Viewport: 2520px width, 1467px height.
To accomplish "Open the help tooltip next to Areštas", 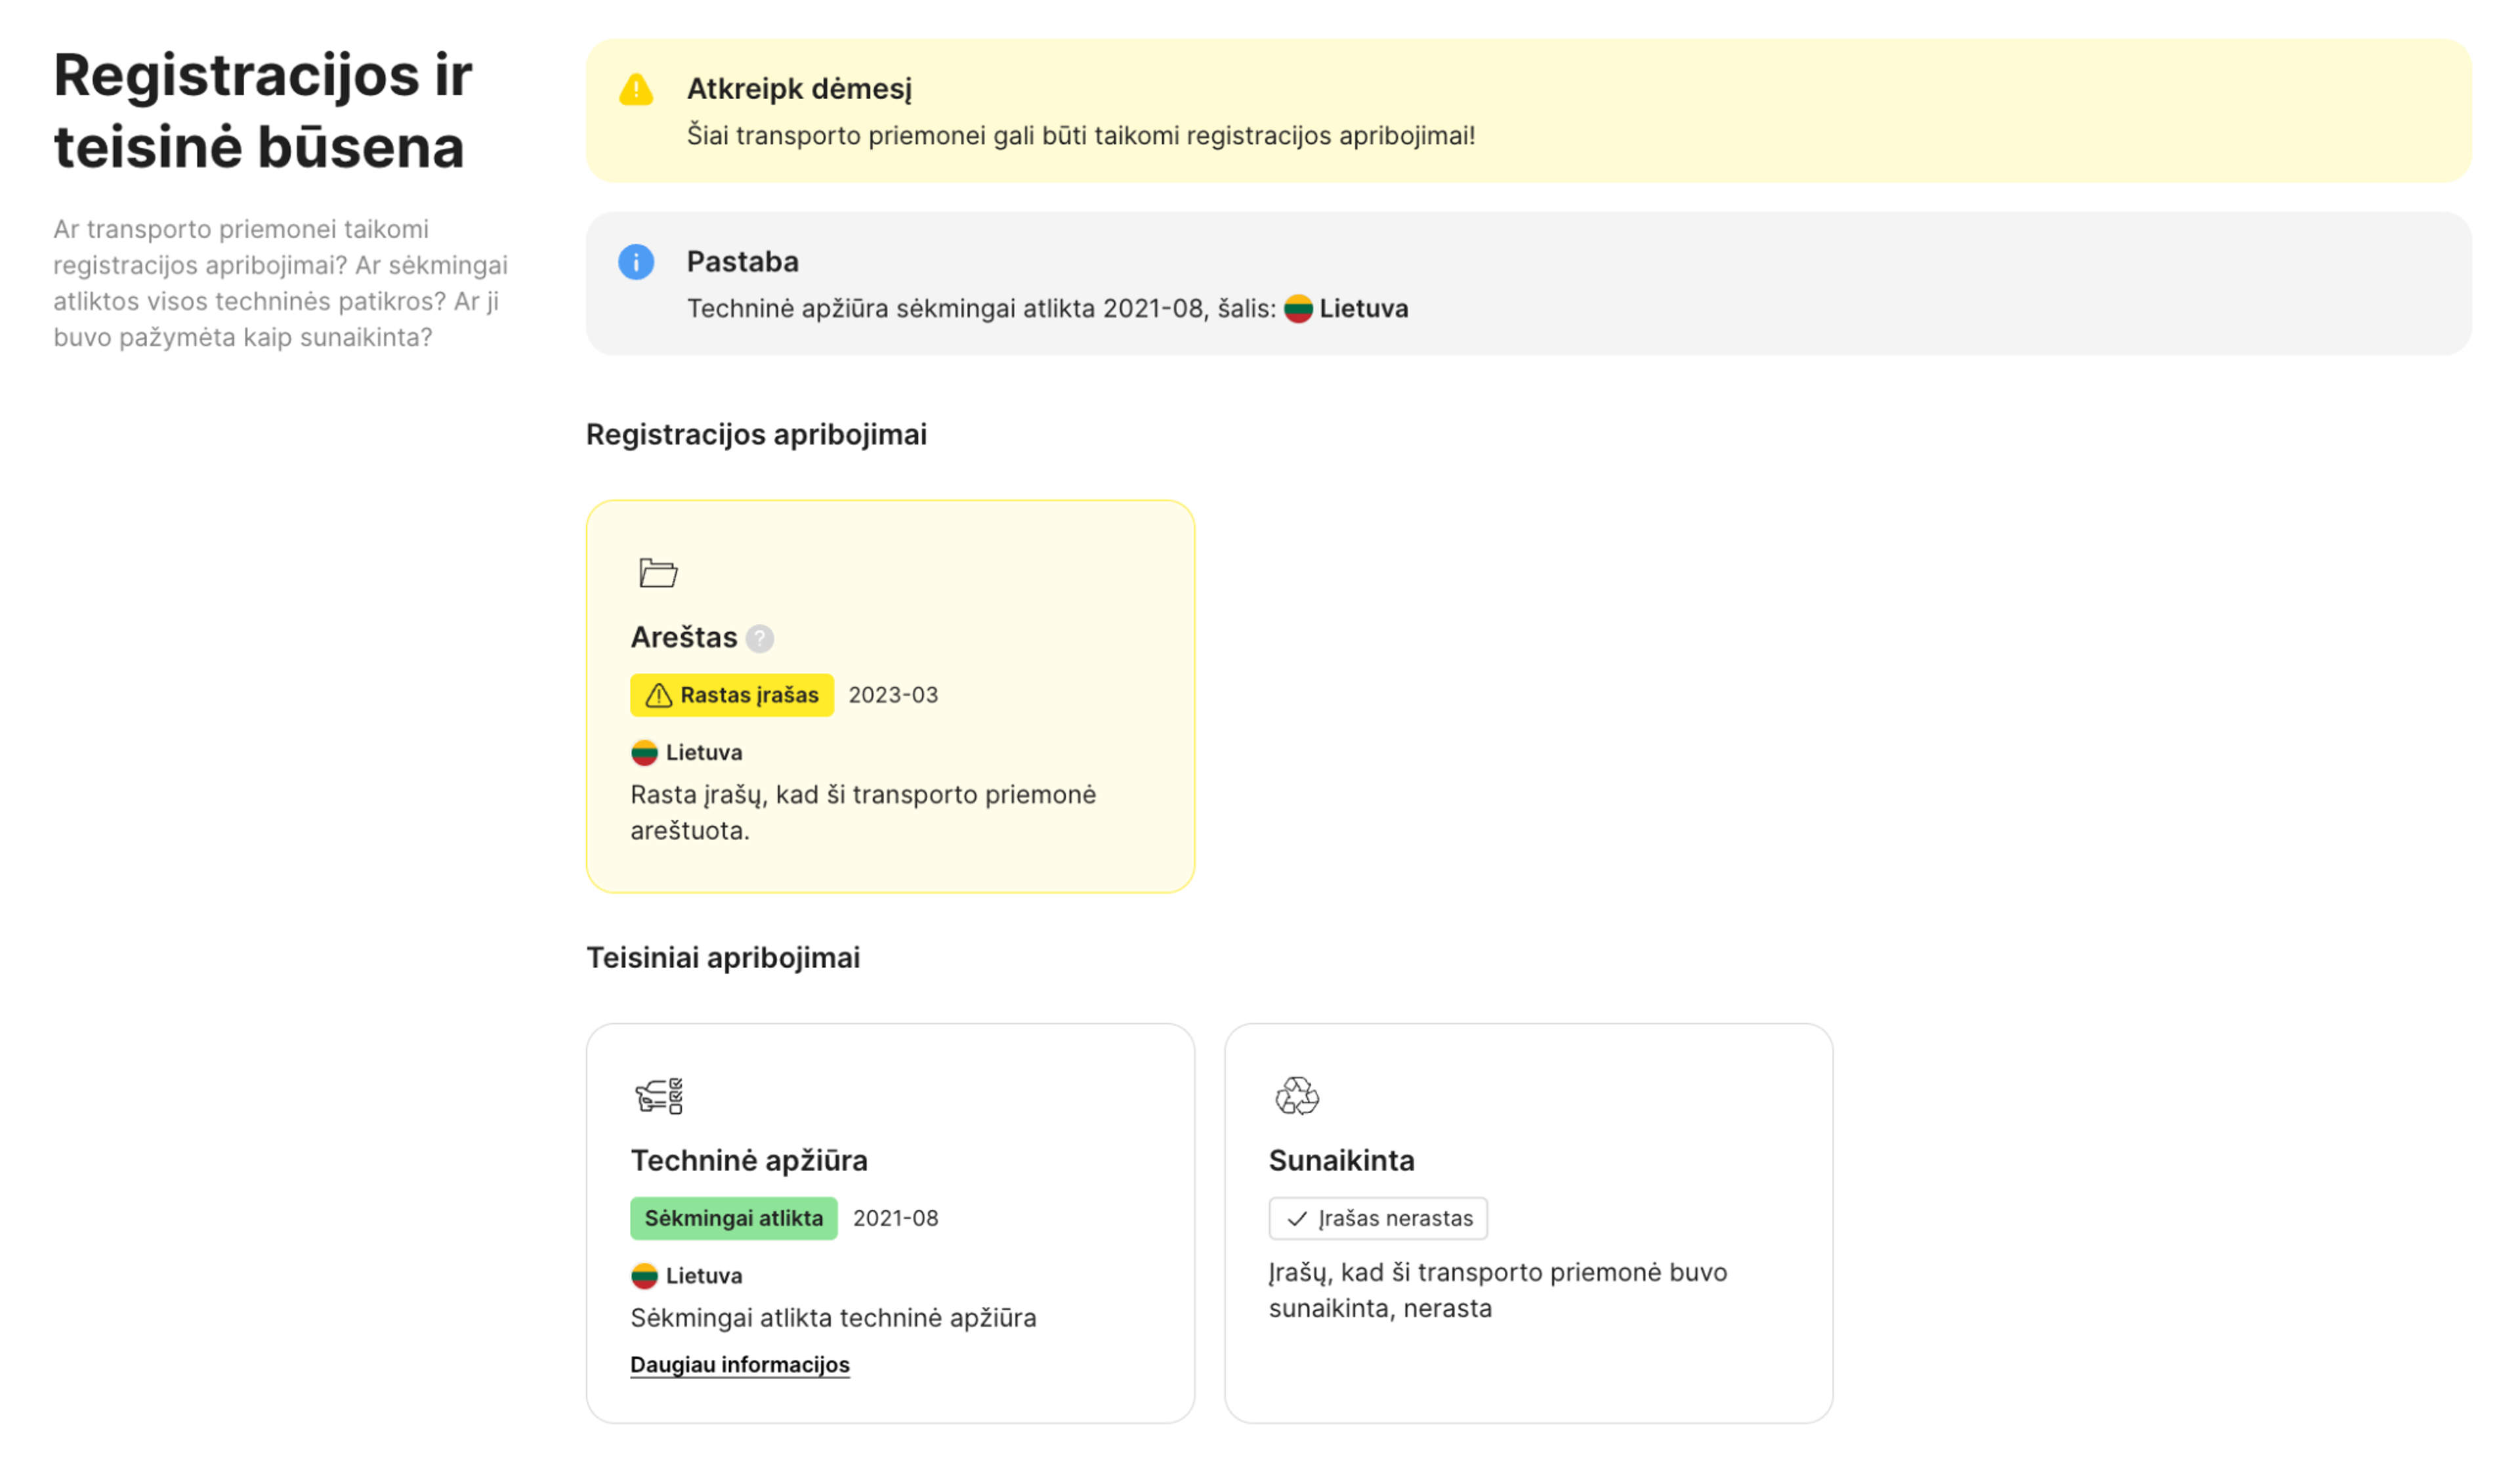I will (759, 637).
